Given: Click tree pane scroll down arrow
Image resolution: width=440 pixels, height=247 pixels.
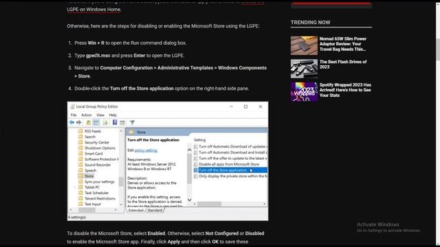Looking at the screenshot, I should point(121,204).
